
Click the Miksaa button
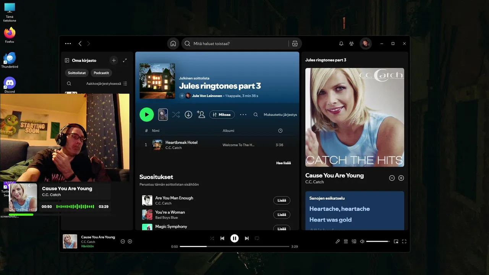pos(222,115)
